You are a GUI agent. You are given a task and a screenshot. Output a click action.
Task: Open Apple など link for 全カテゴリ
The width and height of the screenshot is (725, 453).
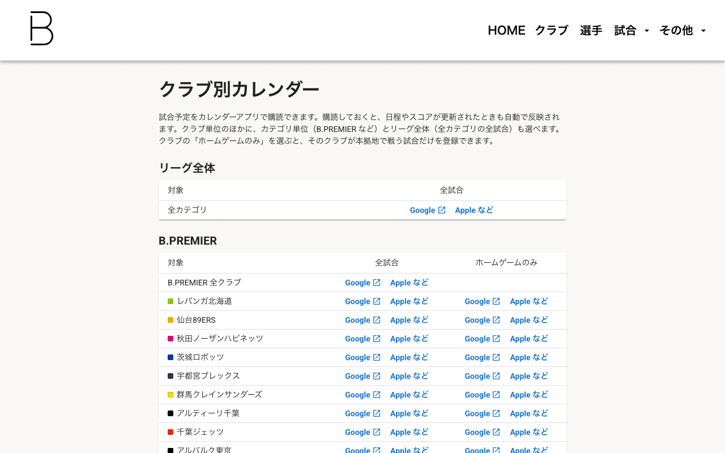click(474, 210)
